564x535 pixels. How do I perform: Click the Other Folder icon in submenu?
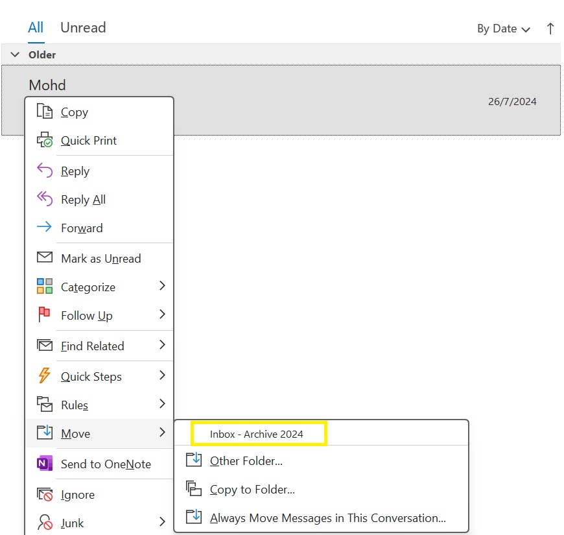194,459
